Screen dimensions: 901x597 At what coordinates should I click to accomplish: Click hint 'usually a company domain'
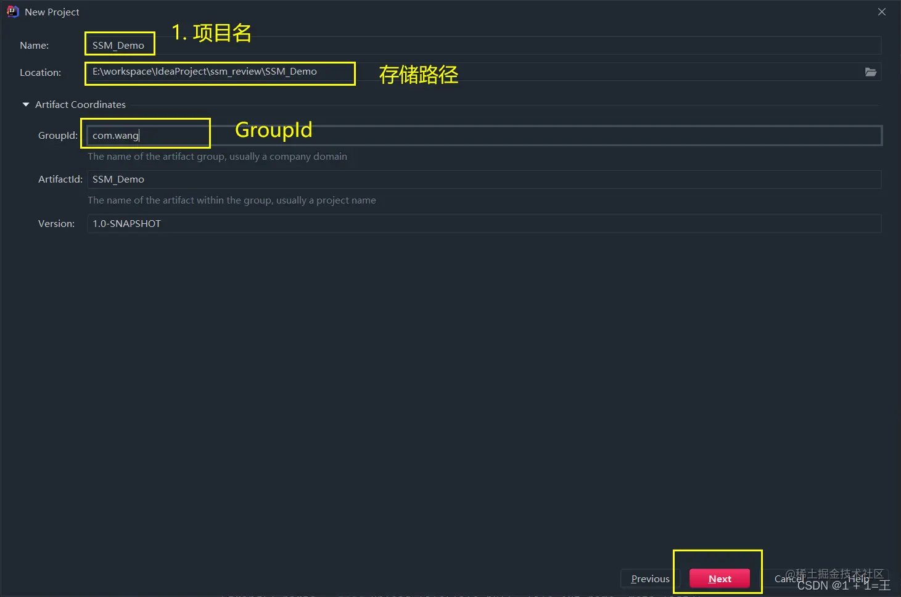point(288,157)
